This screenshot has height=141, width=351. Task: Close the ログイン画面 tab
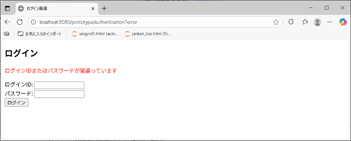click(x=93, y=8)
